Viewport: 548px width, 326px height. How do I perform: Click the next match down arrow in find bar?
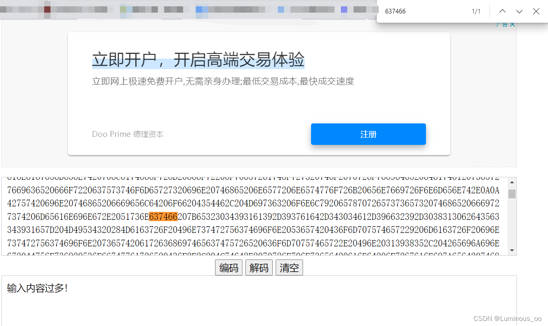[x=519, y=11]
